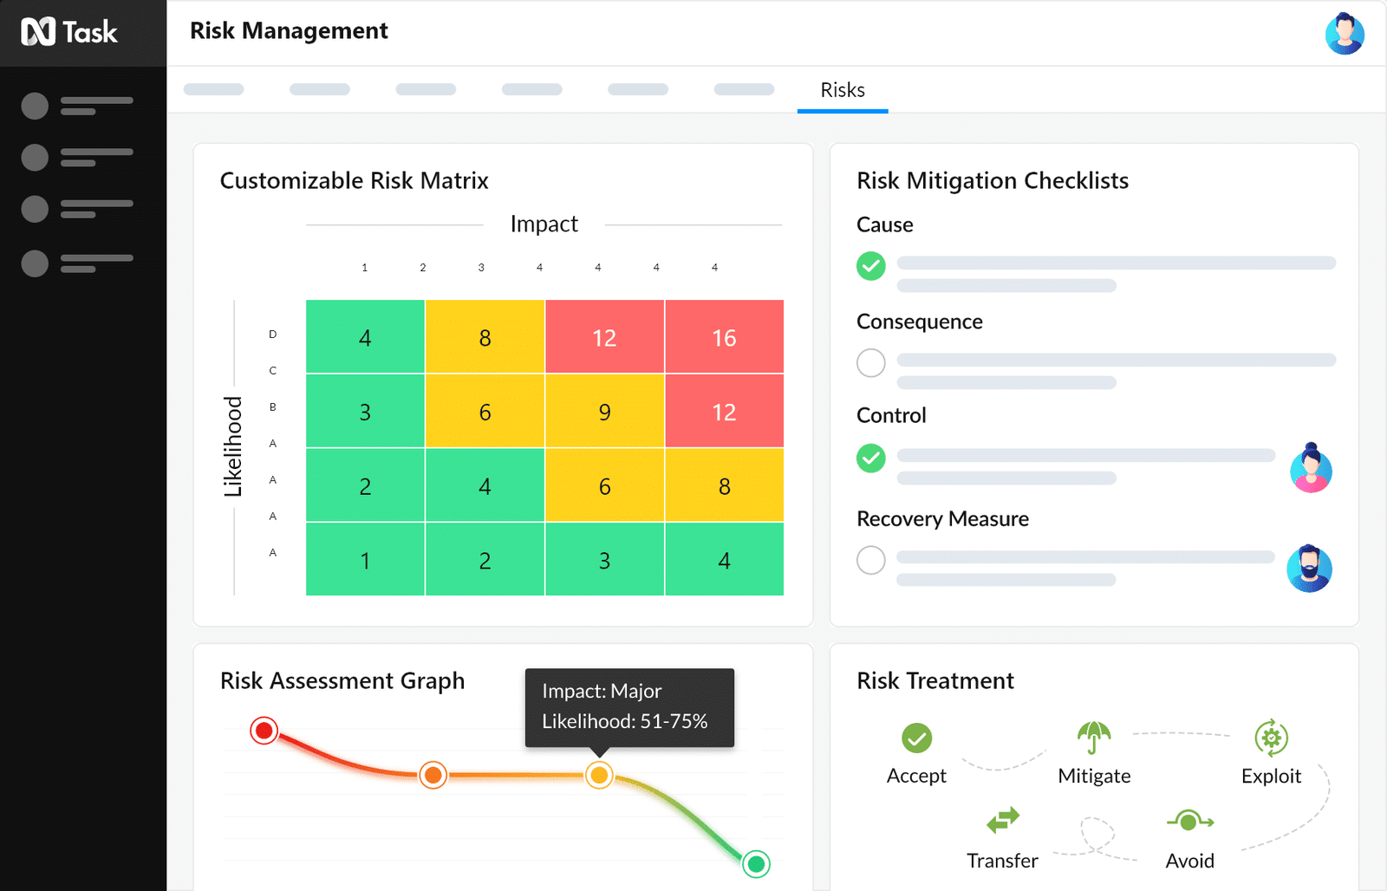The width and height of the screenshot is (1387, 891).
Task: Switch to the Risks tab
Action: pyautogui.click(x=843, y=90)
